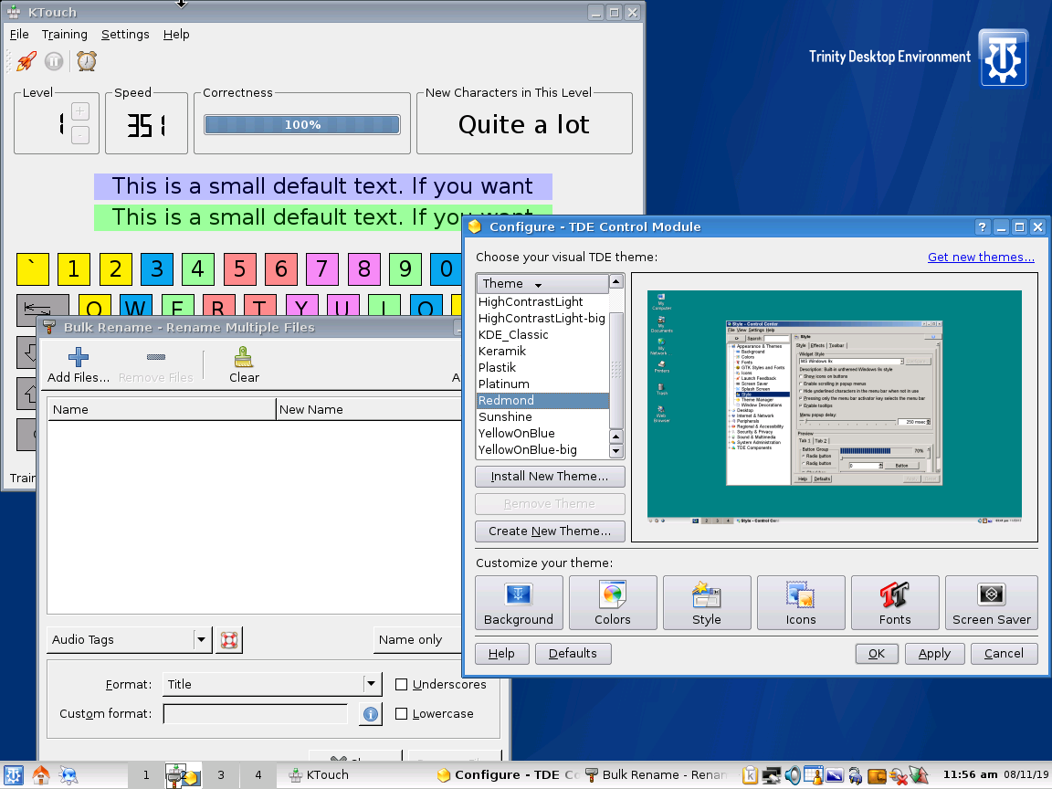This screenshot has height=789, width=1052.
Task: Open the Screen Saver customization module
Action: click(x=992, y=603)
